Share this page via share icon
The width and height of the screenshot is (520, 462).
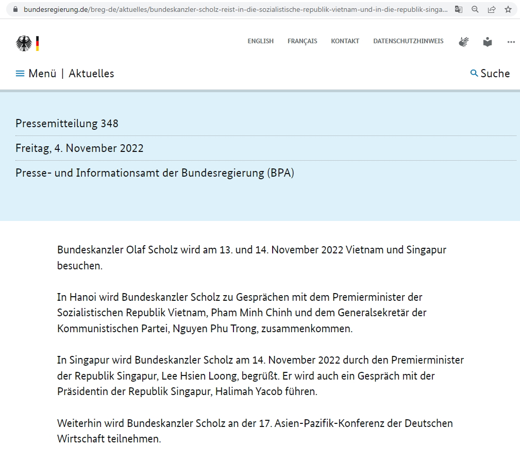[492, 9]
